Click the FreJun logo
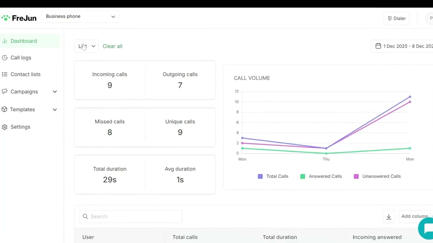The width and height of the screenshot is (433, 243). point(19,18)
